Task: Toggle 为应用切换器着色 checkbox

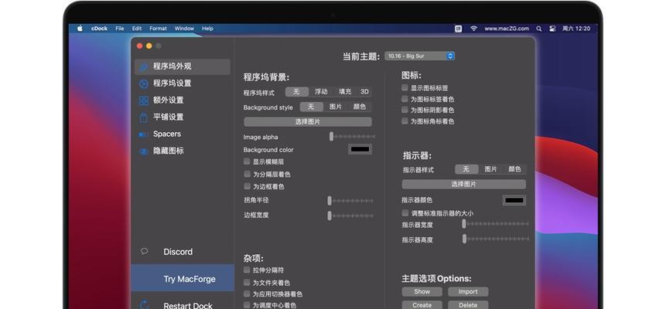Action: click(x=247, y=294)
